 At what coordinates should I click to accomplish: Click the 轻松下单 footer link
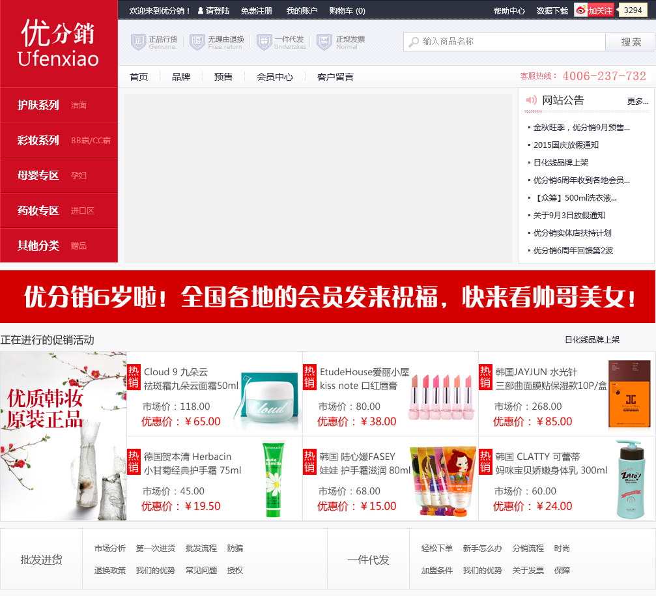[436, 548]
